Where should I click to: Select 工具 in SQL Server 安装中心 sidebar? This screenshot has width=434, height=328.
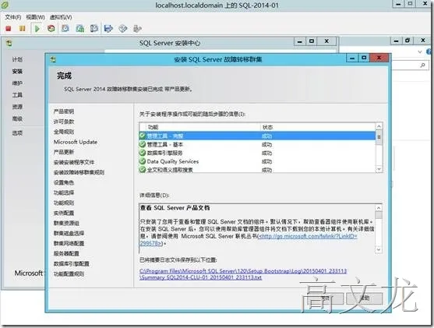tap(17, 95)
